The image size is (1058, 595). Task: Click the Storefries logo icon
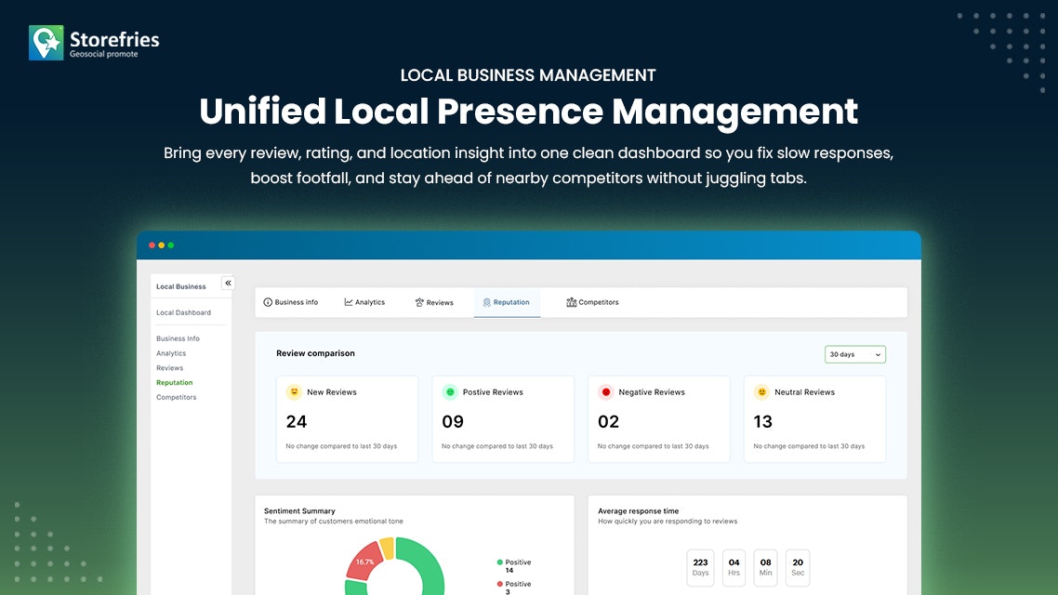click(x=46, y=43)
